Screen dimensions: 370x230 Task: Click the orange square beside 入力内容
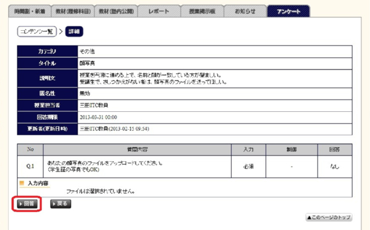pos(22,183)
